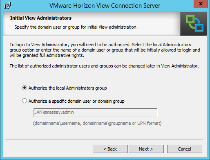Close the Connection Server installer window
The height and width of the screenshot is (160, 210).
point(201,4)
